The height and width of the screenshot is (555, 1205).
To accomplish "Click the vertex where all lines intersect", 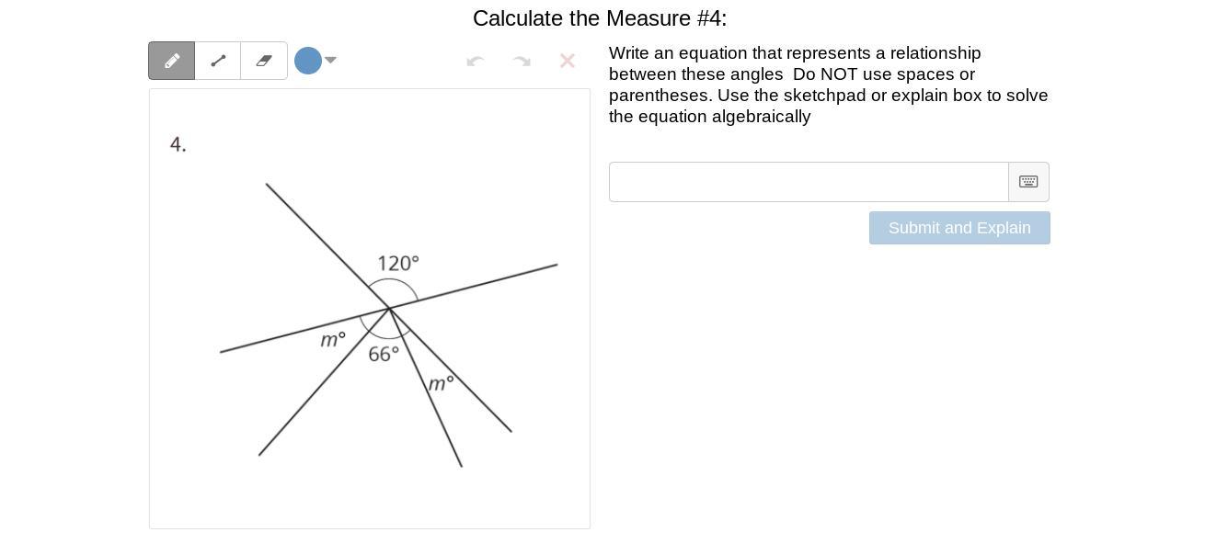I will pos(390,308).
